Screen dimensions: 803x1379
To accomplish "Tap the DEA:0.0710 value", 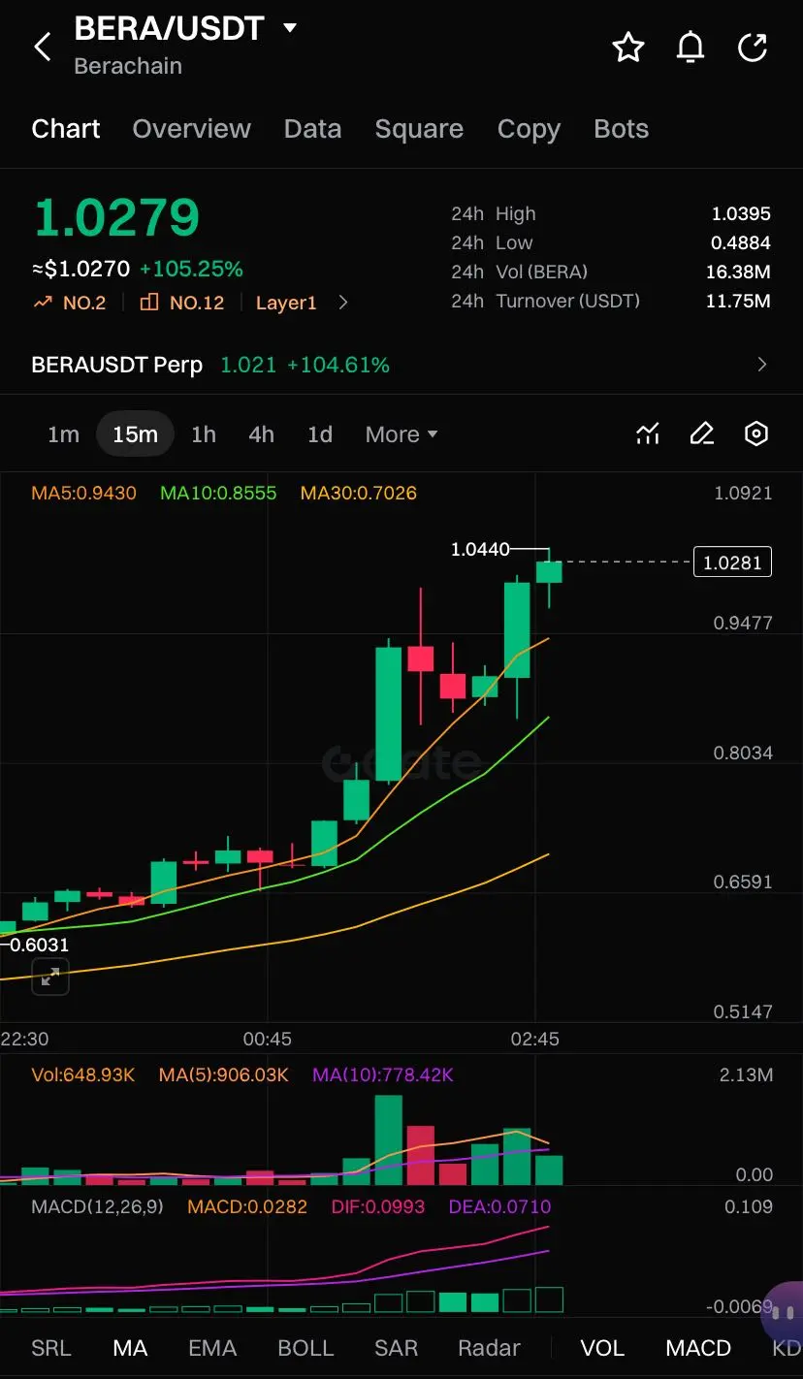I will 499,1206.
